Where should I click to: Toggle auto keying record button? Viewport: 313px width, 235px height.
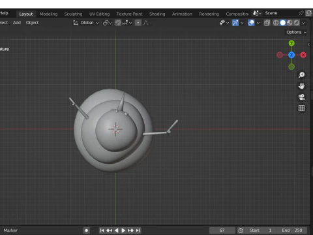point(86,230)
